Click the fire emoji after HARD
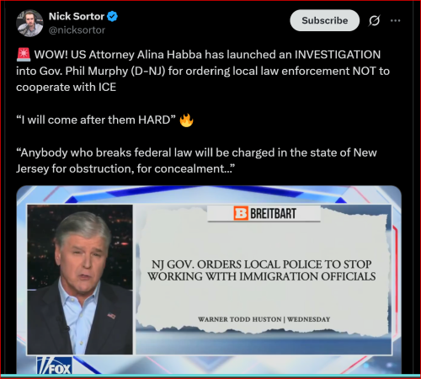This screenshot has width=421, height=379. click(x=186, y=120)
